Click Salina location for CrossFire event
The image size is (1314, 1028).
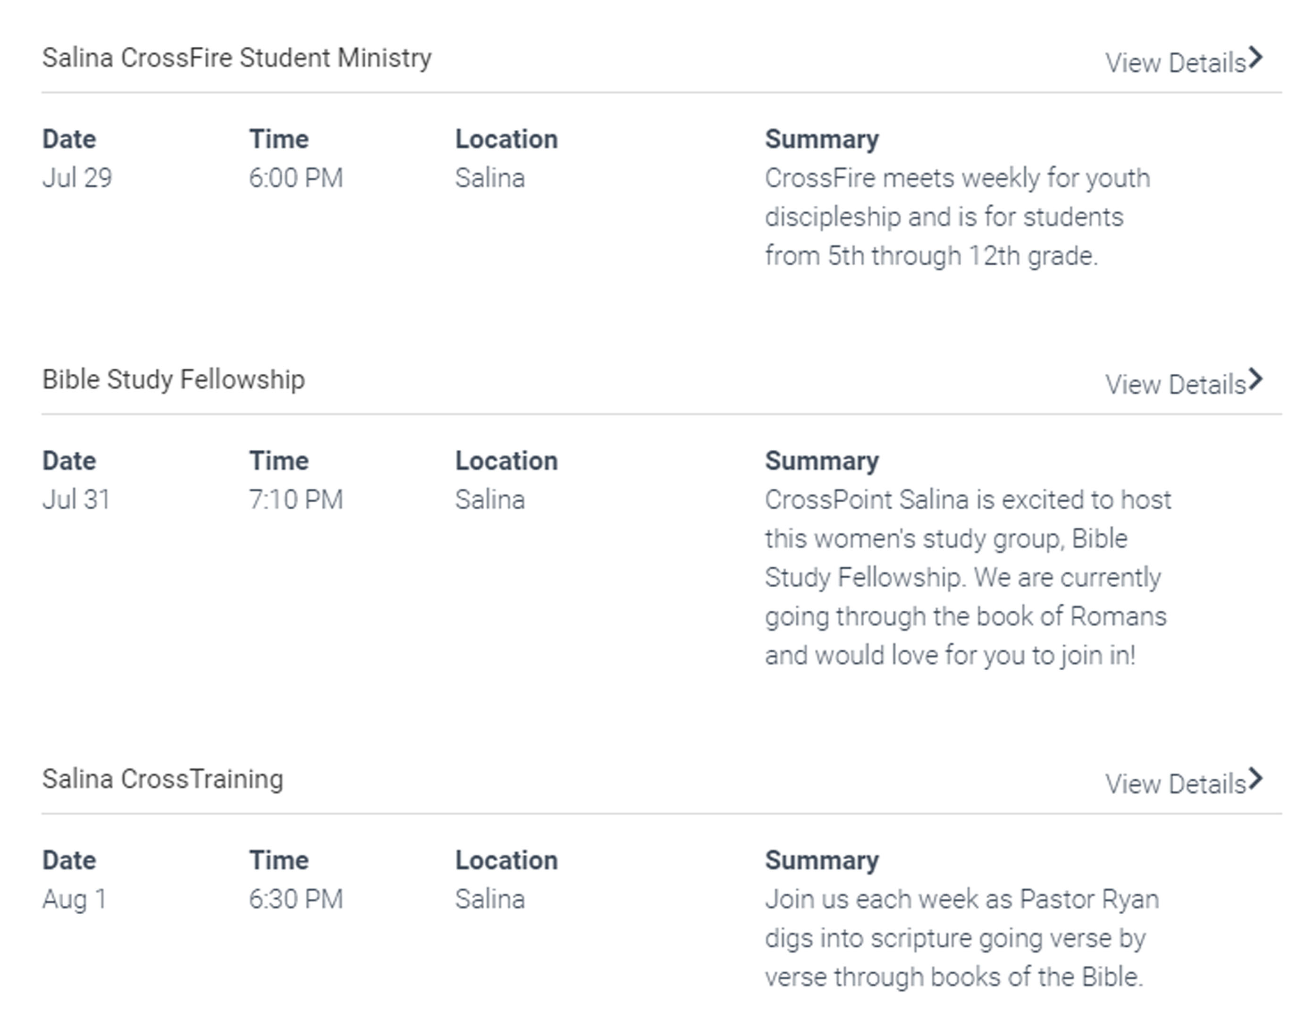pyautogui.click(x=490, y=178)
